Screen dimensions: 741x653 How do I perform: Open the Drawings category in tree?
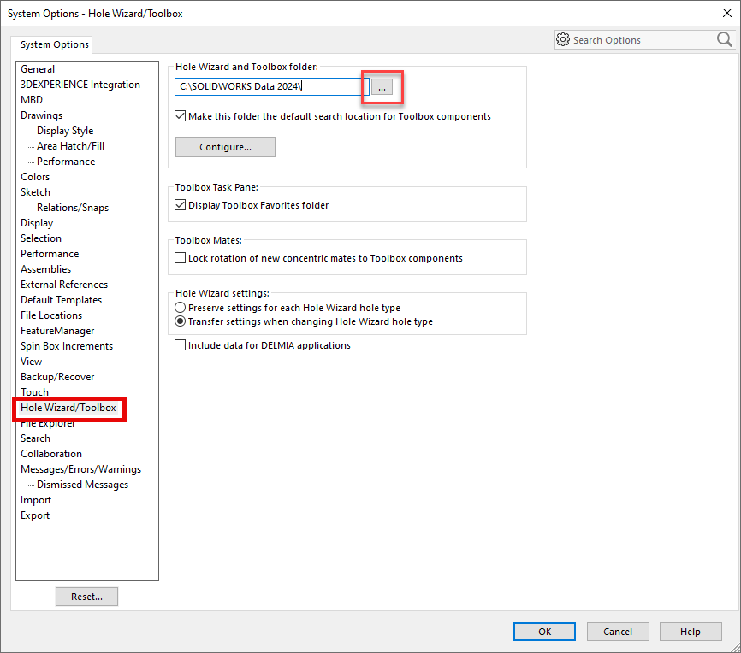click(x=41, y=115)
